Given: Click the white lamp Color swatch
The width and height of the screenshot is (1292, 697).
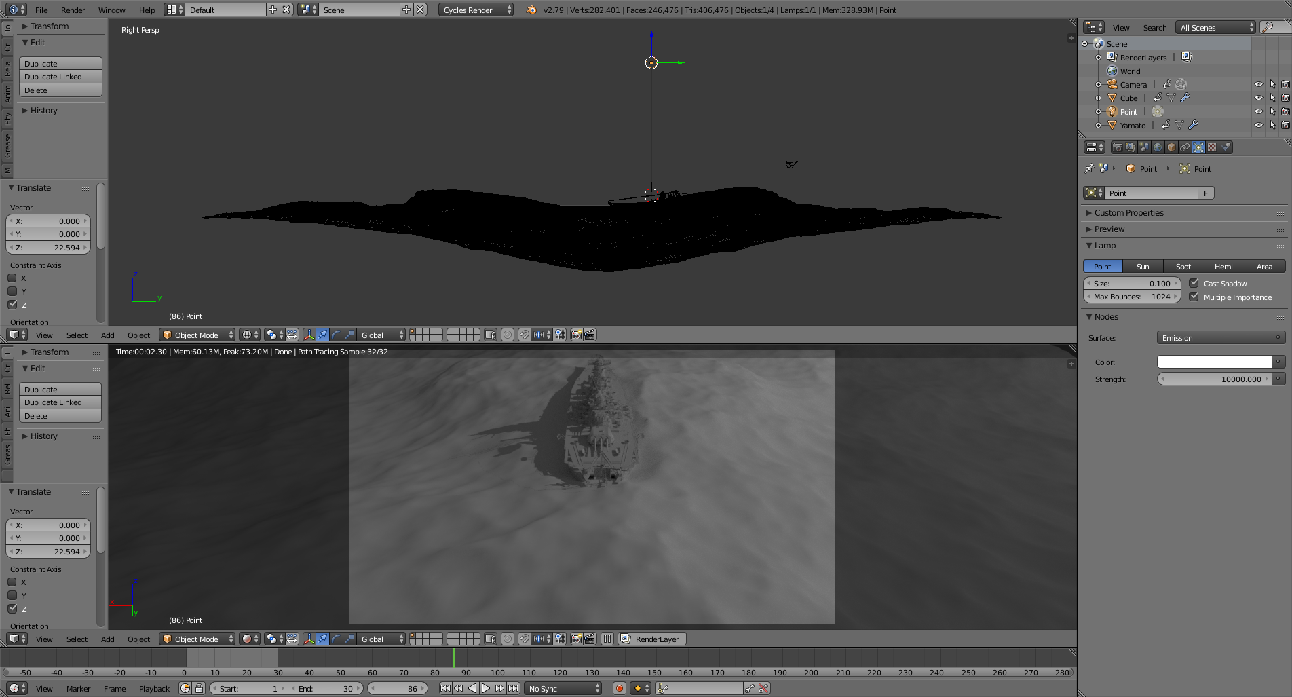Looking at the screenshot, I should coord(1214,362).
